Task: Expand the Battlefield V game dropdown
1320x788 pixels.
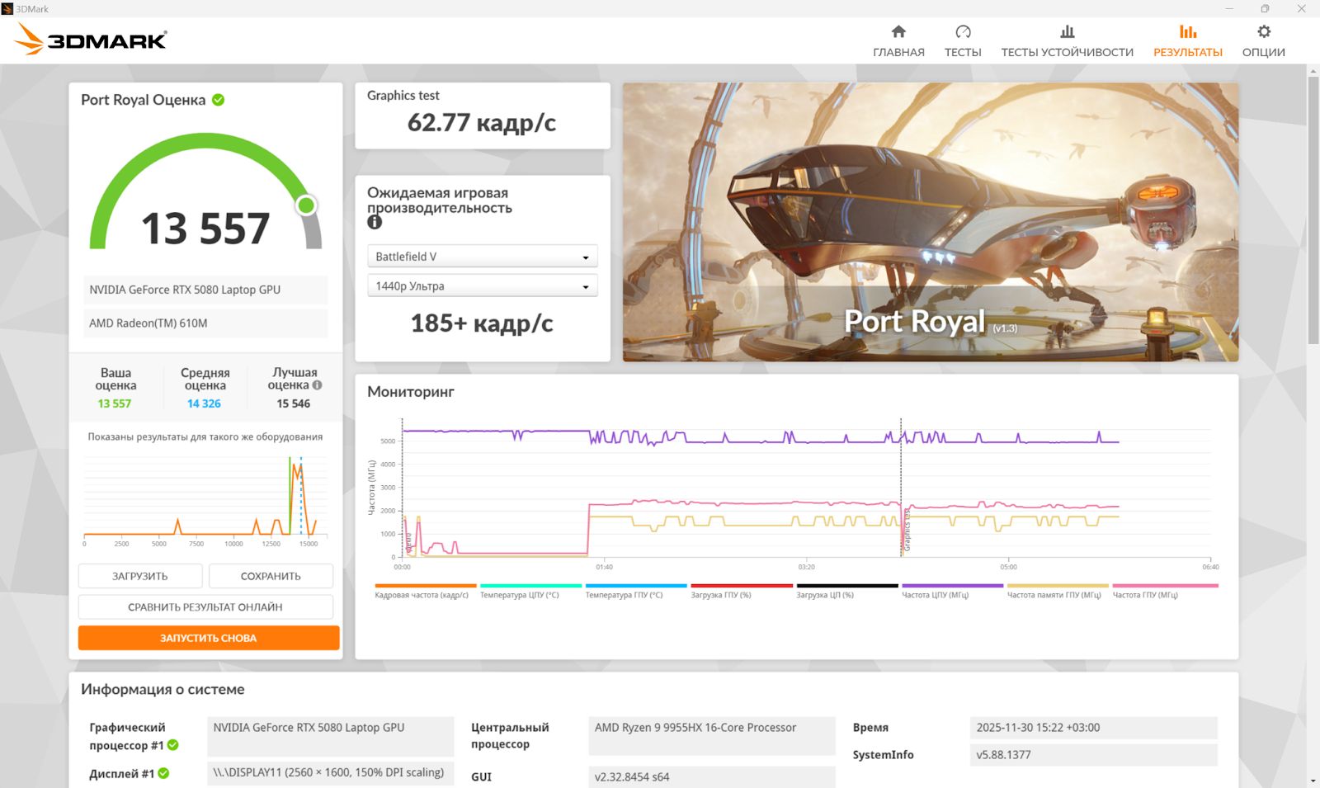Action: click(482, 257)
